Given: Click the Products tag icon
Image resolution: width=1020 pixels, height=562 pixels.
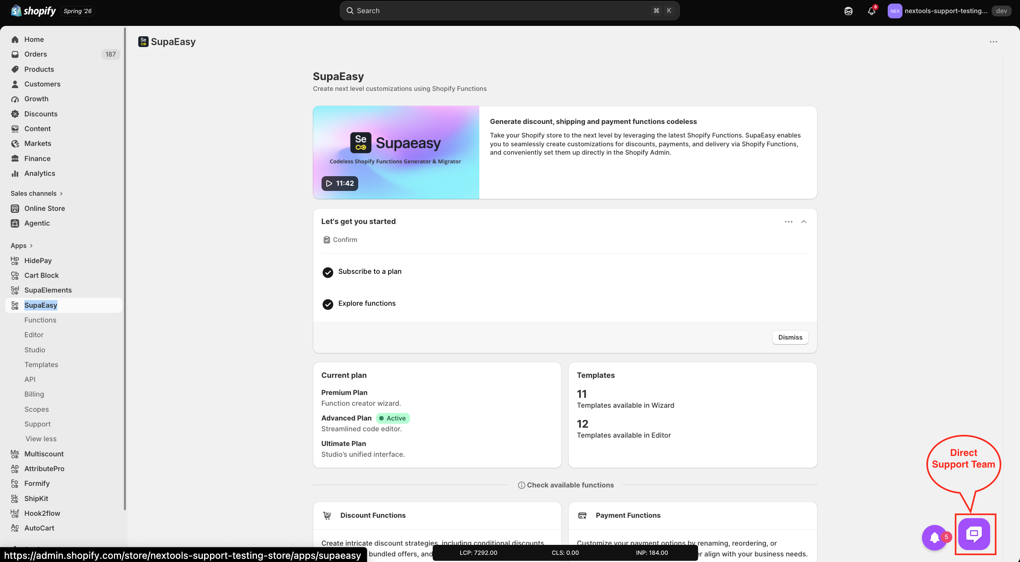Looking at the screenshot, I should (x=15, y=69).
